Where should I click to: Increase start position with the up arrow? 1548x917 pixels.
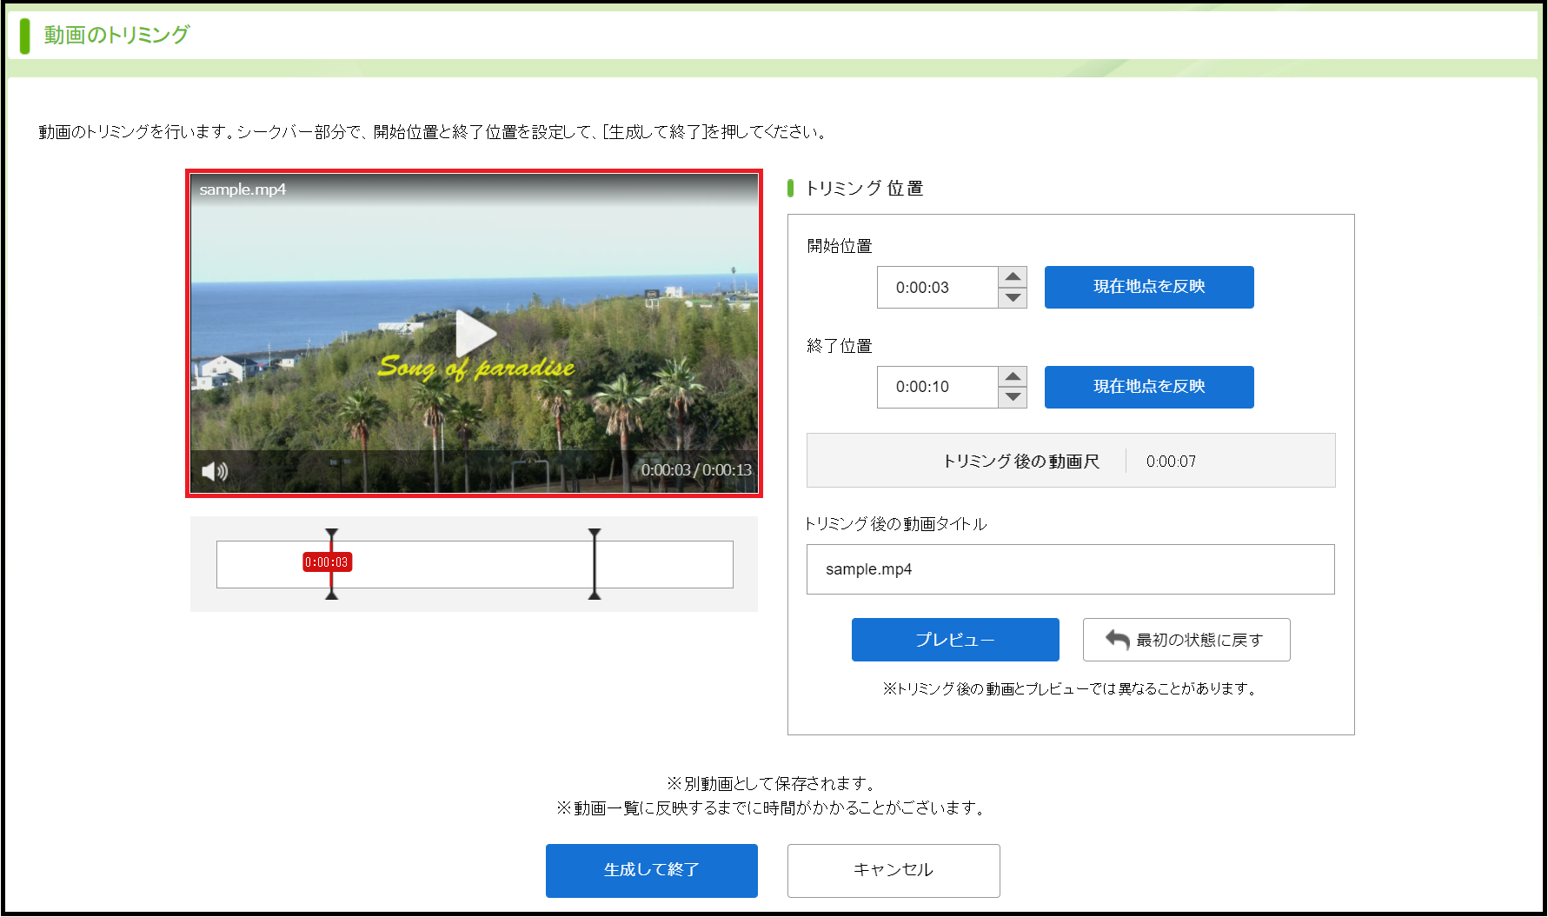(1013, 277)
